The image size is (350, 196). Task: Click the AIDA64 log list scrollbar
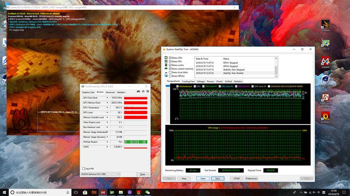click(276, 67)
